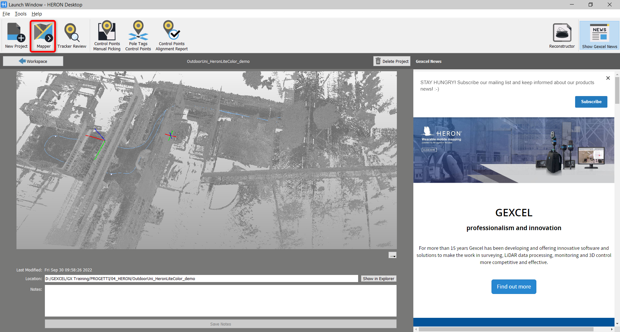The height and width of the screenshot is (332, 620).
Task: Toggle the Show Gexcel News panel
Action: click(x=599, y=35)
